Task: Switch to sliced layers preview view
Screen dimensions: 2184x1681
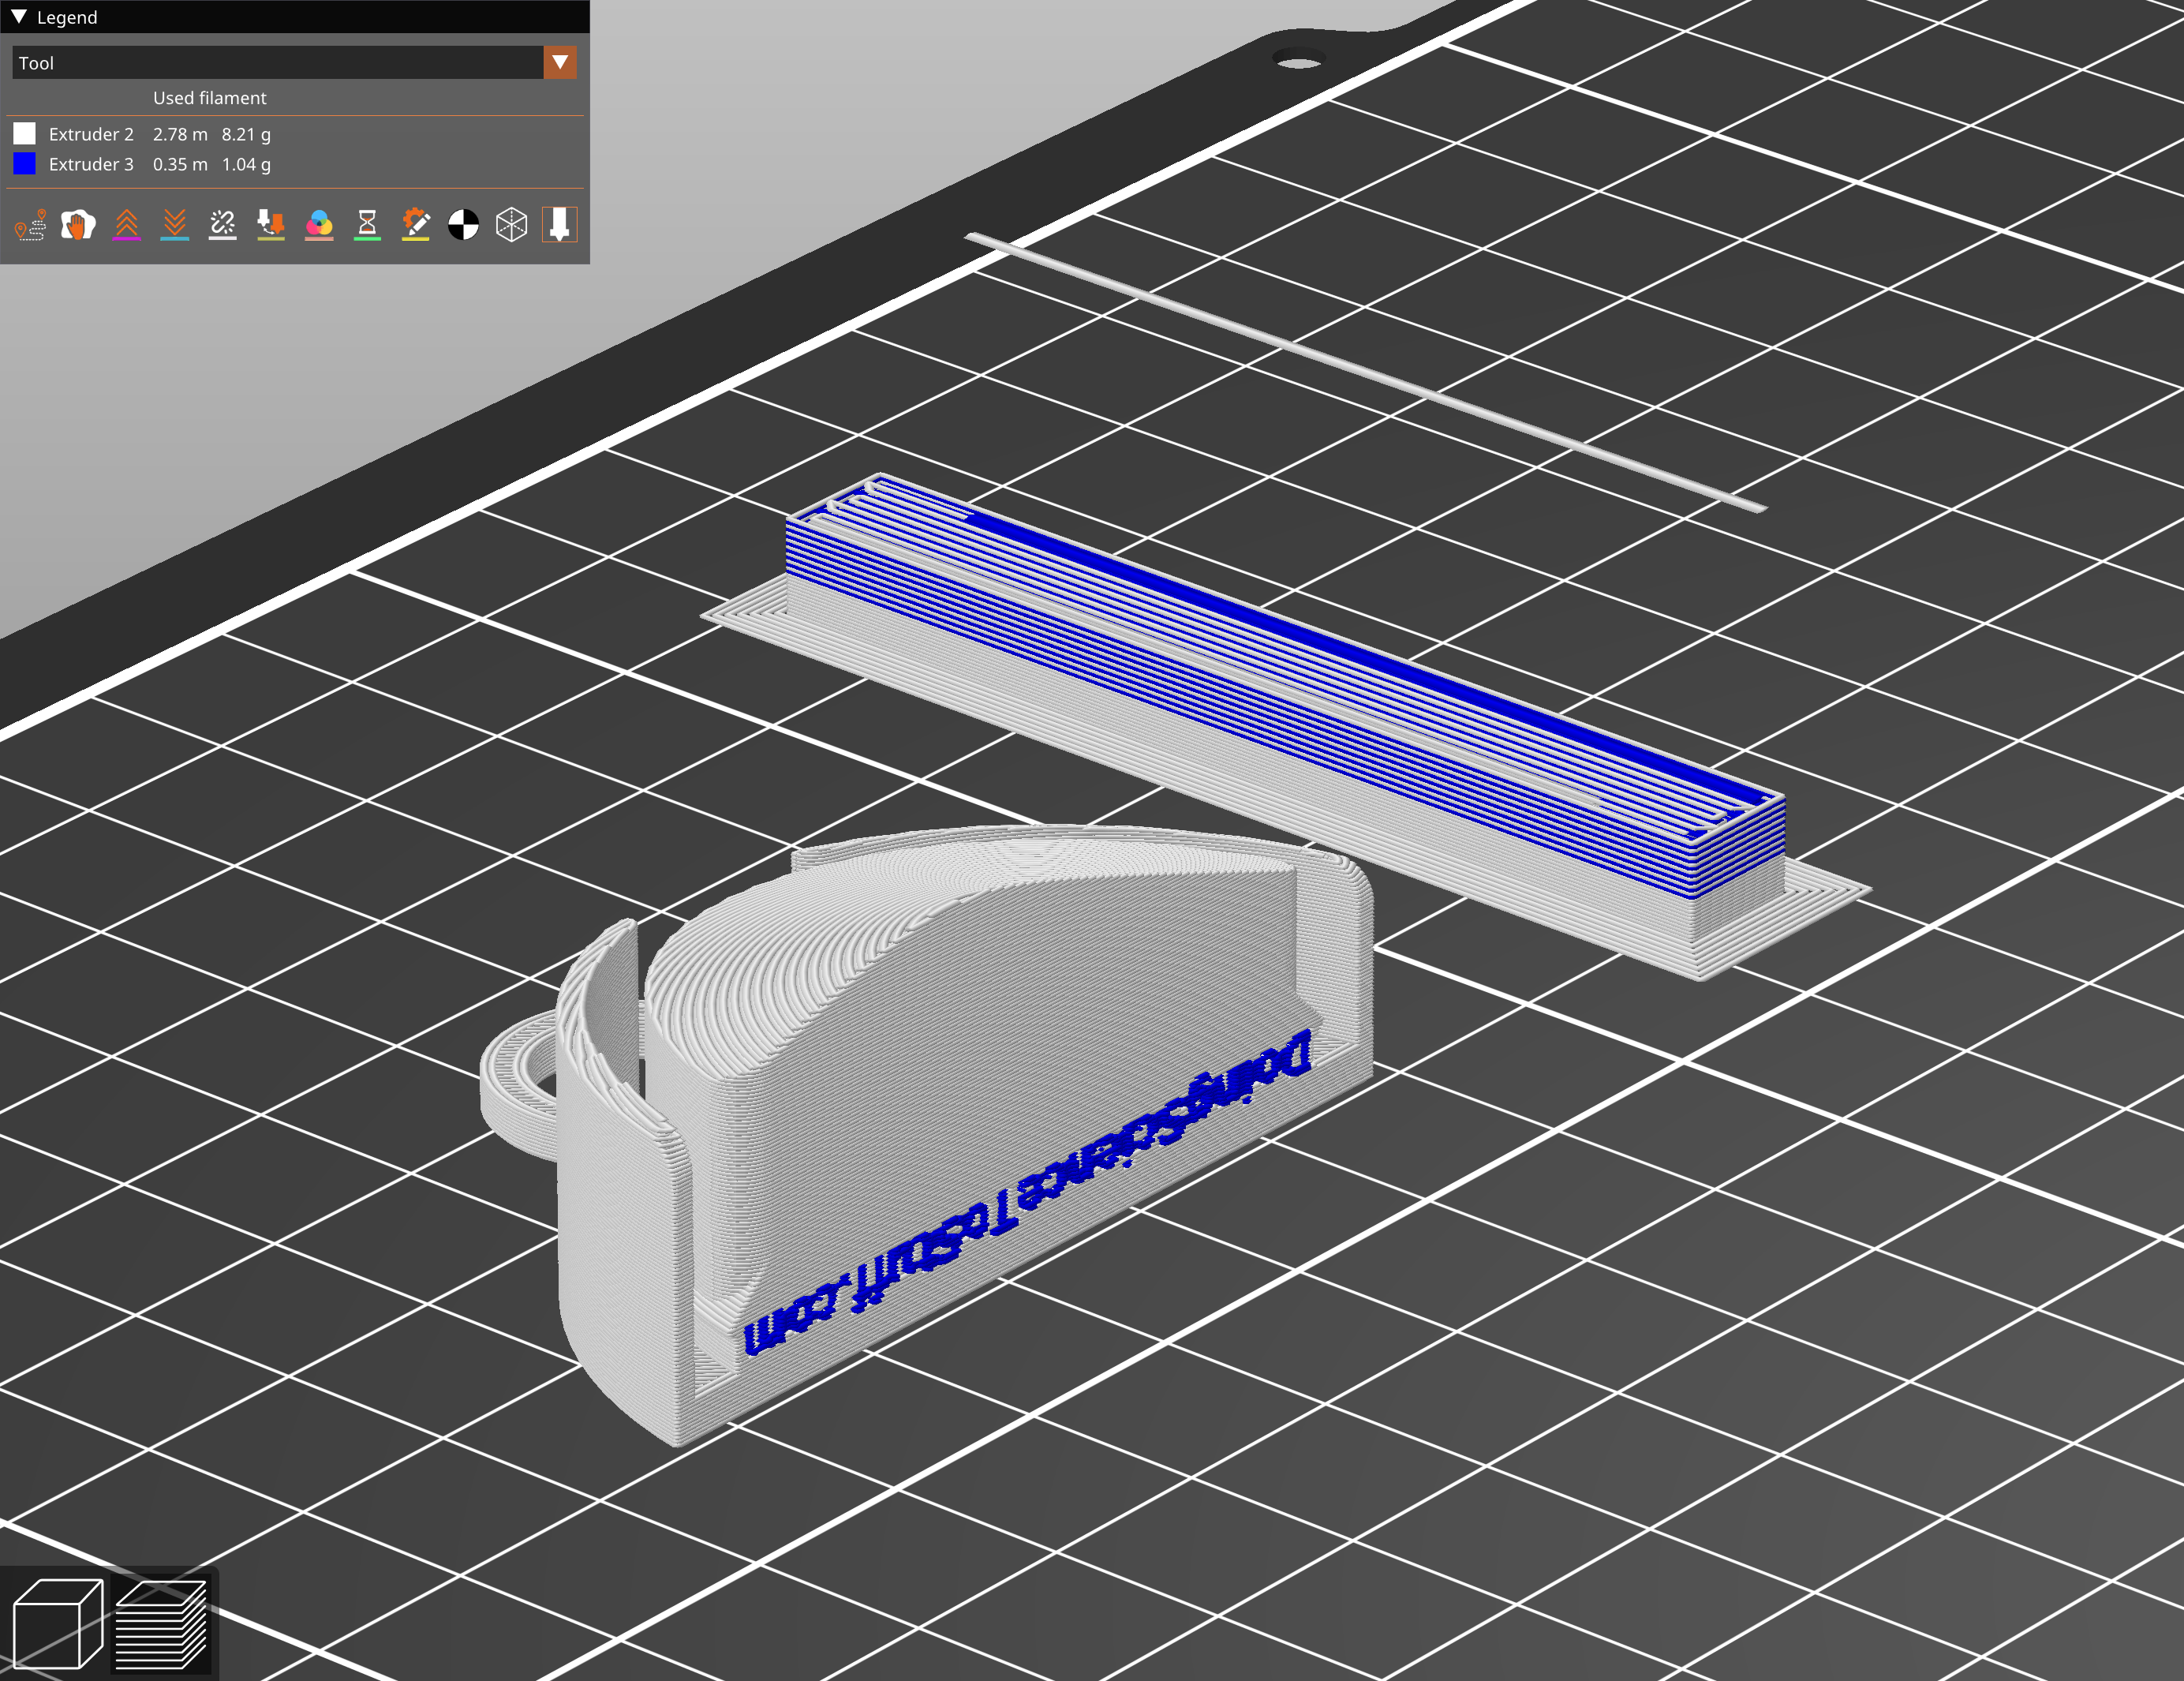Action: [161, 1623]
